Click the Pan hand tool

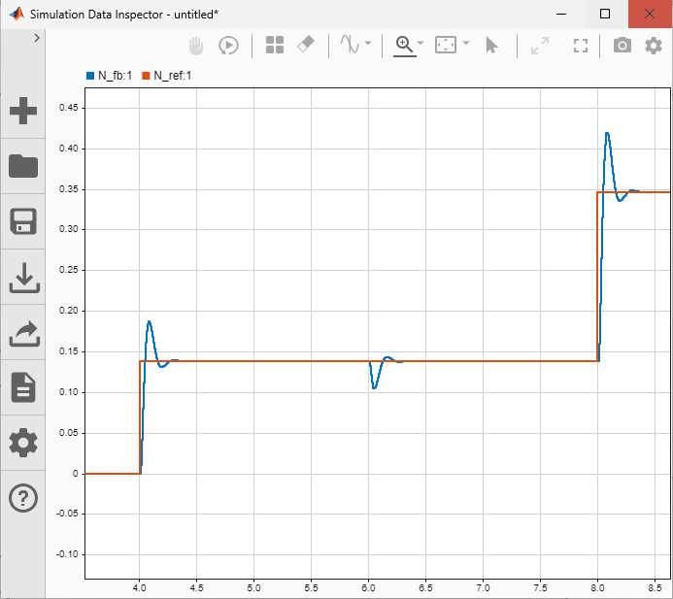click(x=196, y=45)
